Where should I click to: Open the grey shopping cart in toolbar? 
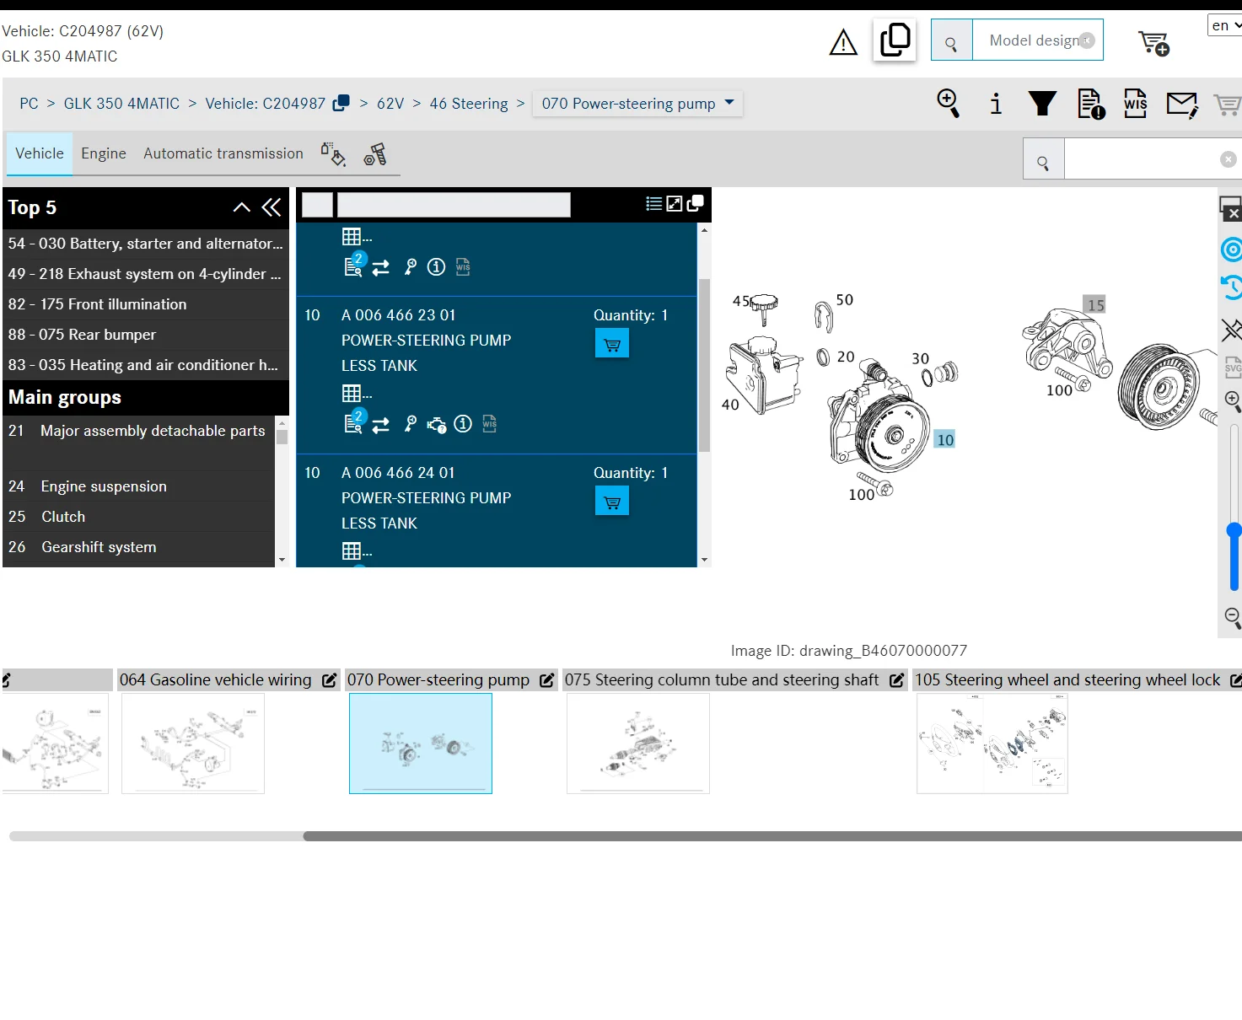pos(1227,105)
